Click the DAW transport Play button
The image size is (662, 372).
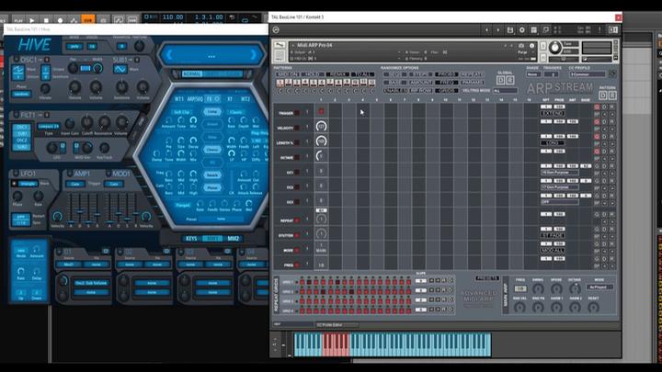click(x=32, y=20)
